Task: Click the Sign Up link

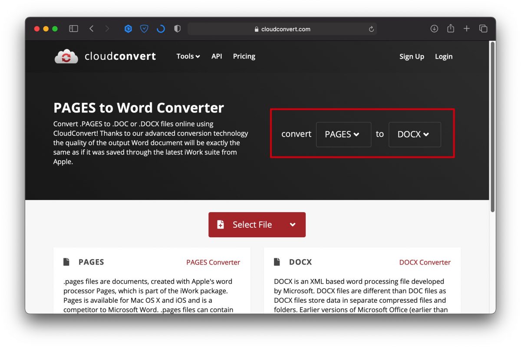Action: 412,56
